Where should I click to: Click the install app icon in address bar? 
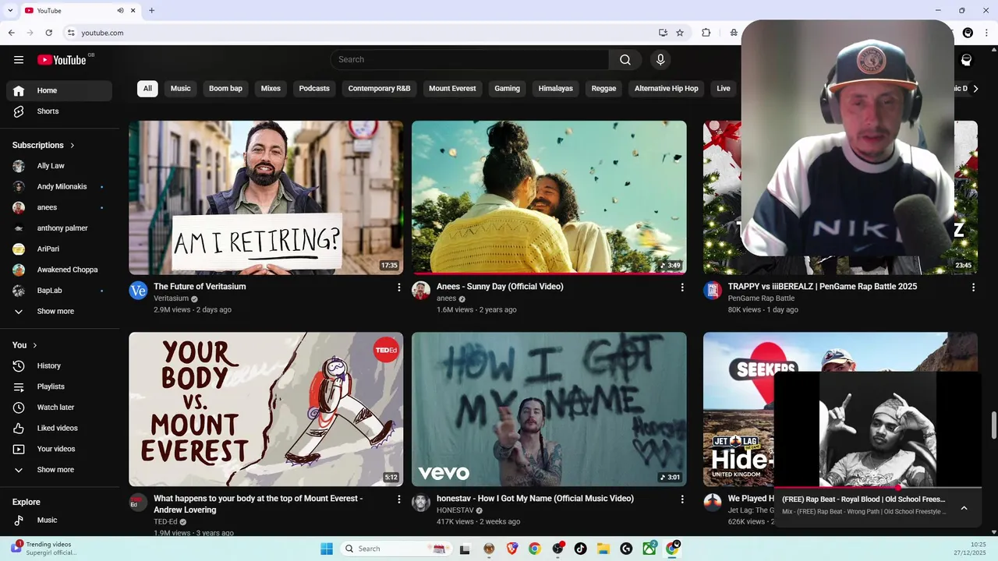pos(663,33)
